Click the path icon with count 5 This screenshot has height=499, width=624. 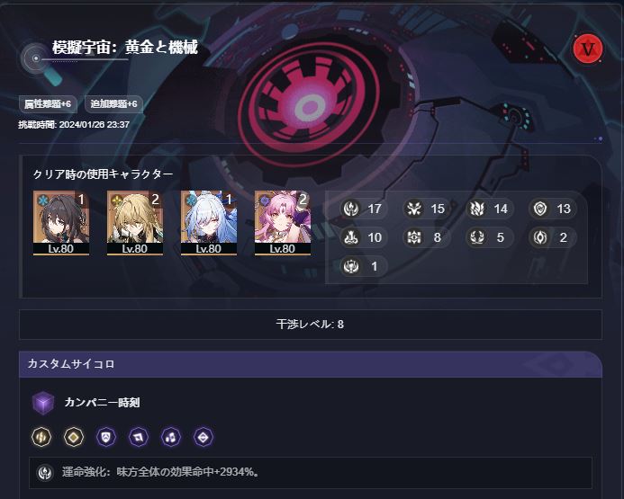point(476,237)
